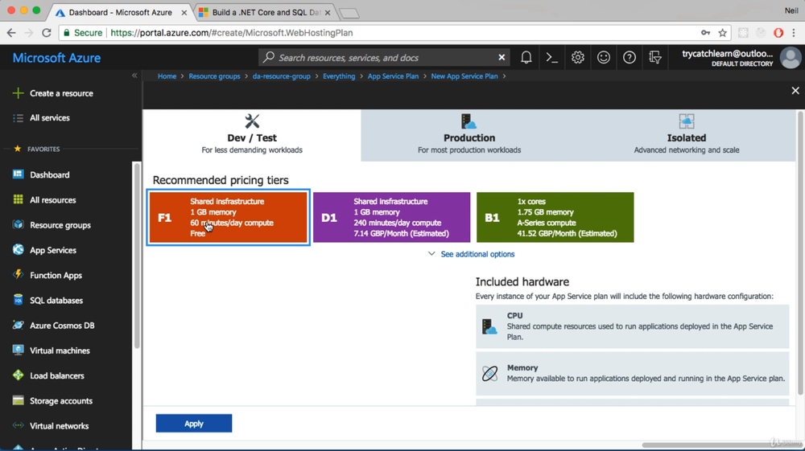
Task: Open New App Service Plan breadcrumb
Action: point(464,76)
